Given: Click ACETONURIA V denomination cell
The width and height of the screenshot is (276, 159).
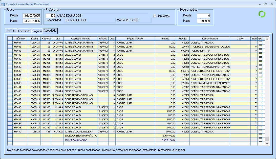Looking at the screenshot, I should (210, 51).
